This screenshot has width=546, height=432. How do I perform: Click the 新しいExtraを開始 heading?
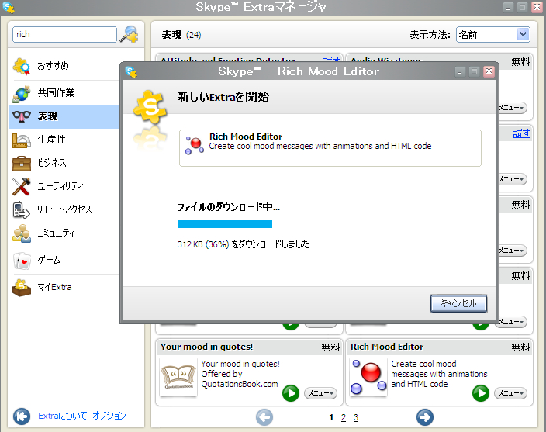(223, 97)
